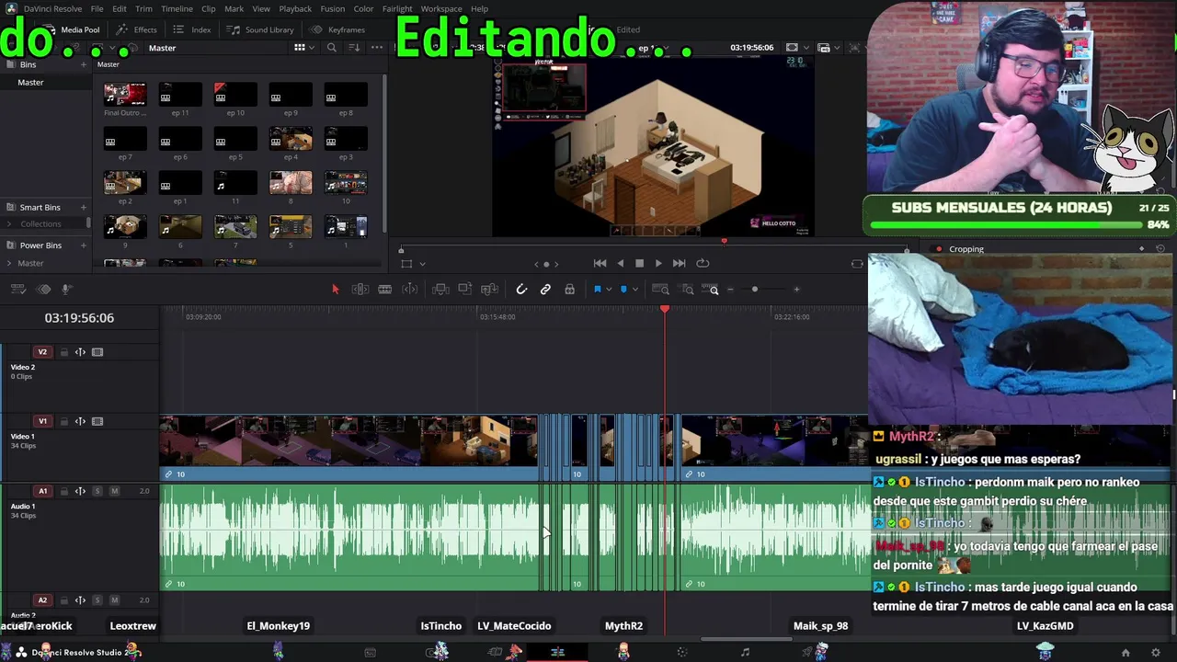Open the Effects panel

136,29
